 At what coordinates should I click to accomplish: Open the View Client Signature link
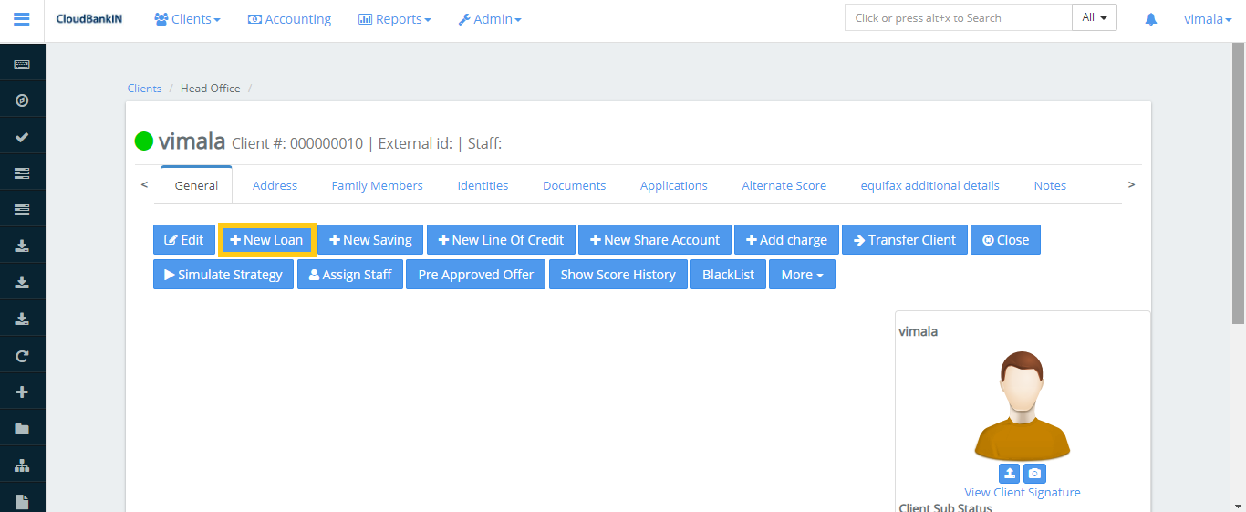click(1022, 492)
